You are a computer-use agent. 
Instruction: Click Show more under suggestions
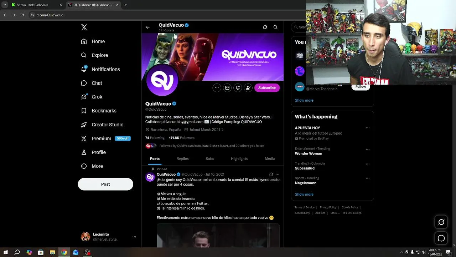pyautogui.click(x=304, y=100)
